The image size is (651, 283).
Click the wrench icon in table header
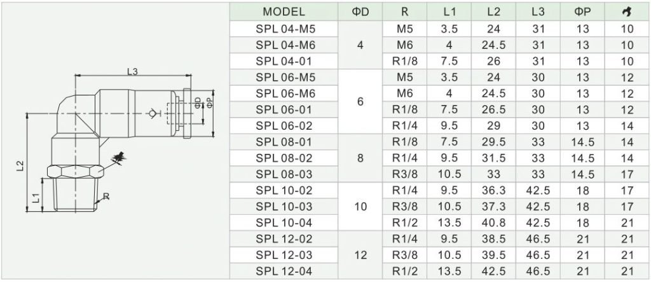[x=627, y=13]
